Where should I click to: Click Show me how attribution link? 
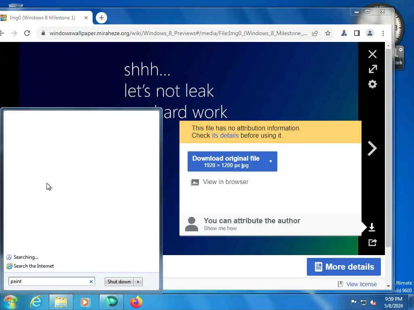220,228
